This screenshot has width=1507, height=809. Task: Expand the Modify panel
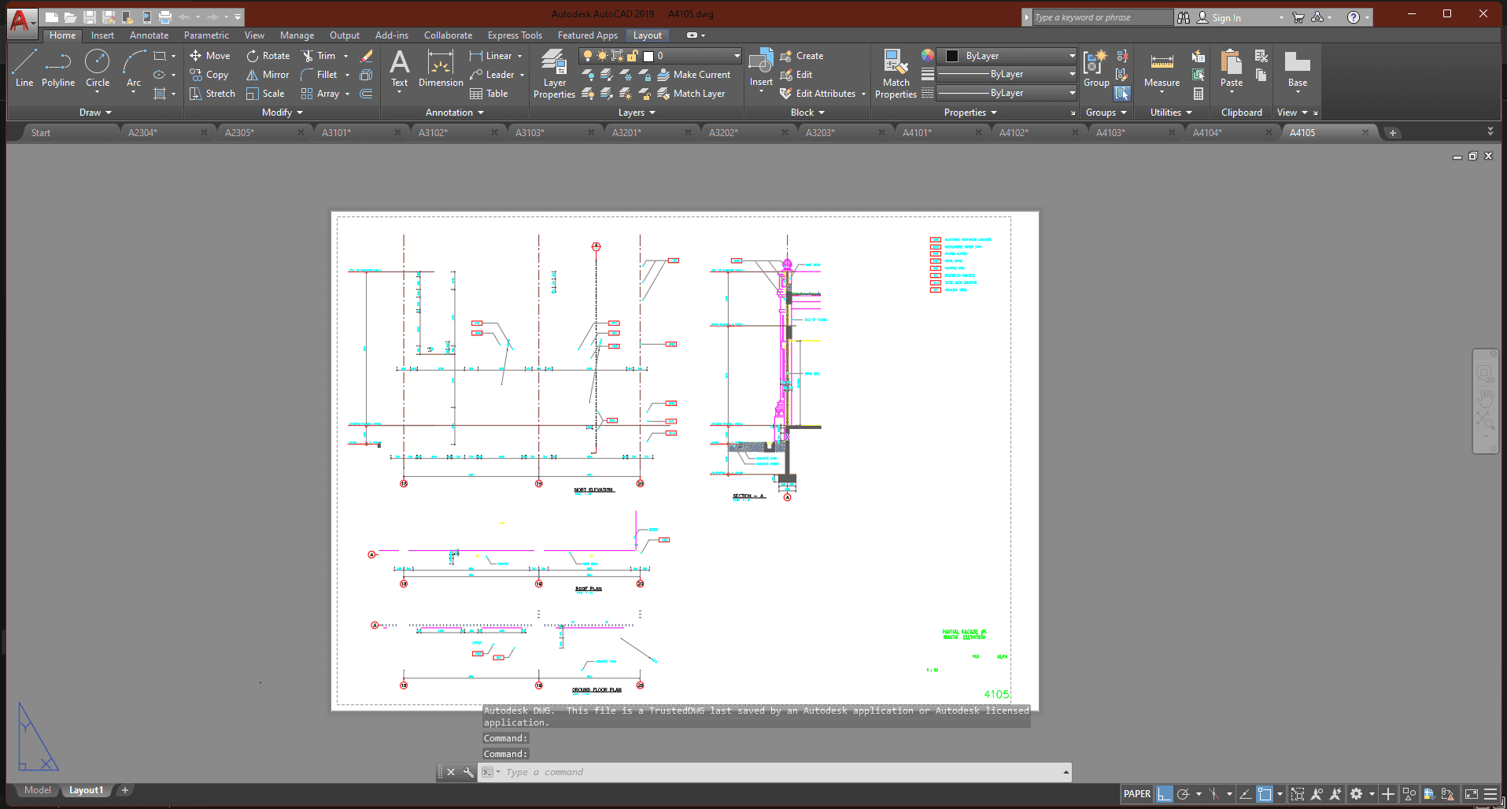(x=282, y=113)
